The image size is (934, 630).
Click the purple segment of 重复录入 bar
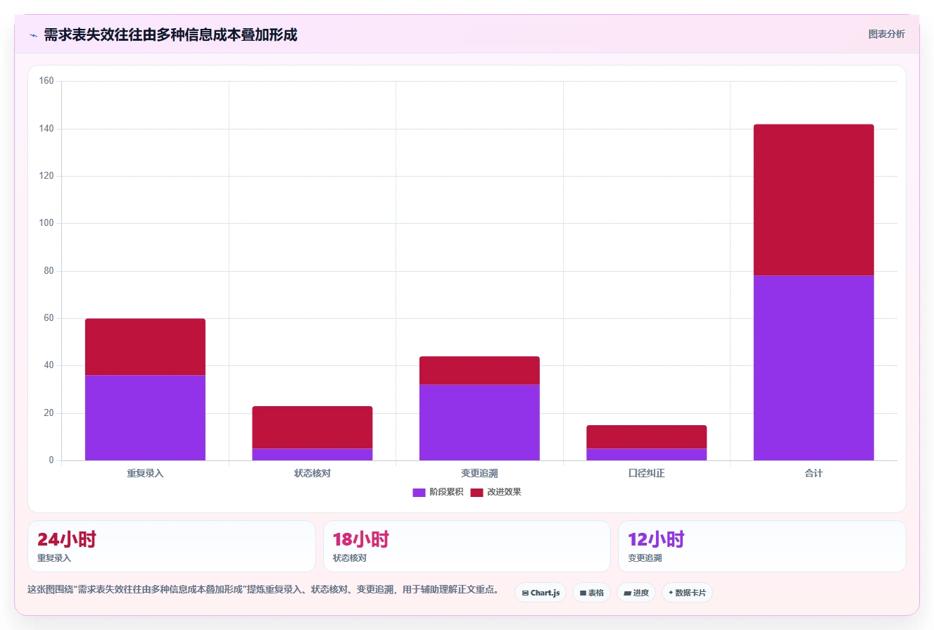[x=145, y=417]
